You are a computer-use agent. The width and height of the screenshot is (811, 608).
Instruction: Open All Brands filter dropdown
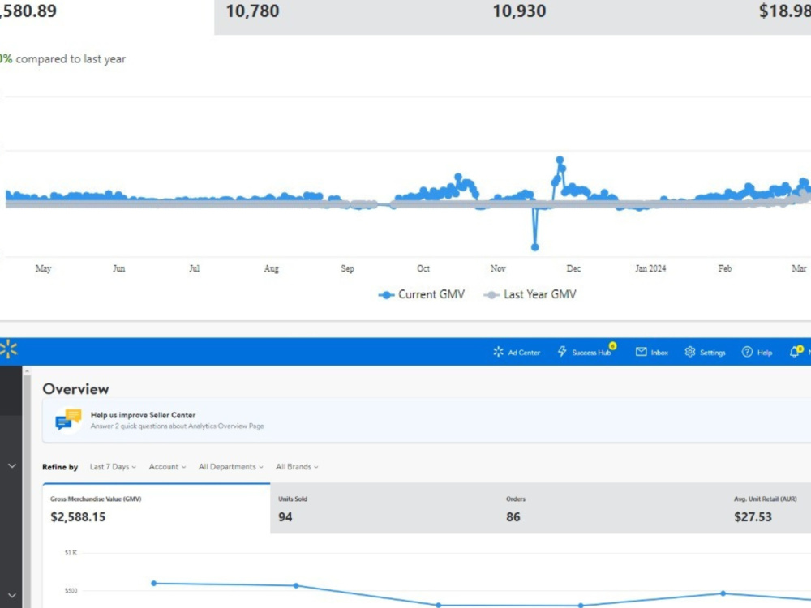click(x=297, y=466)
